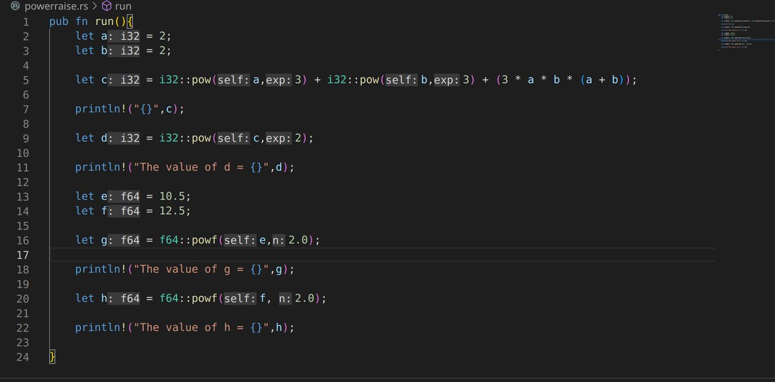Screen dimensions: 775x382
Task: Click the powf function call on line 16
Action: coord(204,239)
